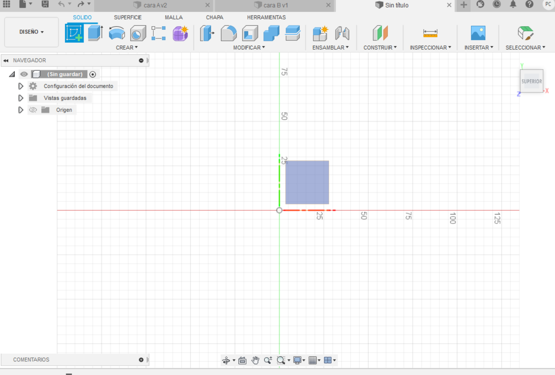Switch to the CHAPA tab
This screenshot has height=375, width=555.
(214, 17)
